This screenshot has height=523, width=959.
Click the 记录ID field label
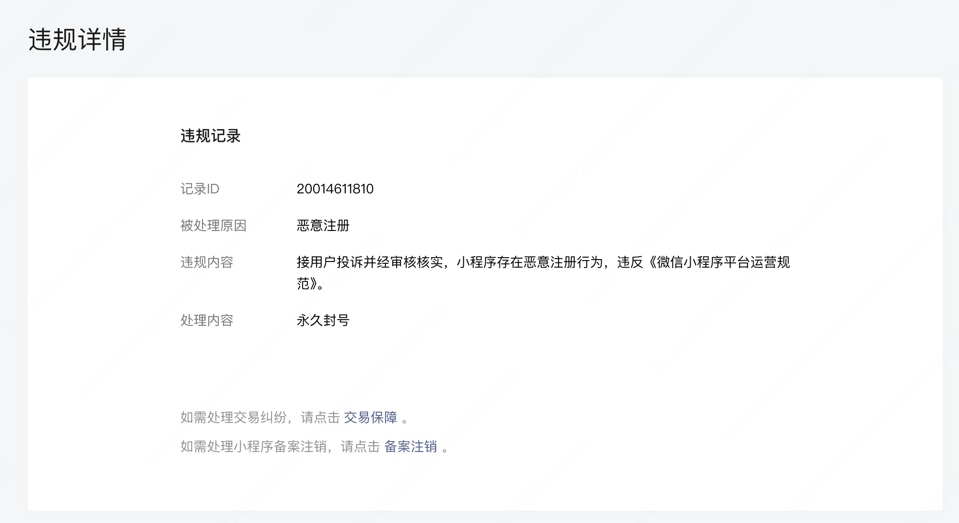(x=200, y=189)
